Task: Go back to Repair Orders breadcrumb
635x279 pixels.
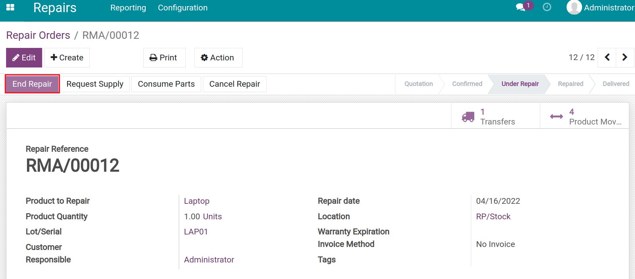Action: tap(38, 35)
